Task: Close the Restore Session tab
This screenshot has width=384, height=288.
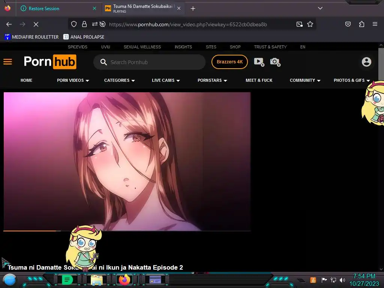Action: (94, 9)
